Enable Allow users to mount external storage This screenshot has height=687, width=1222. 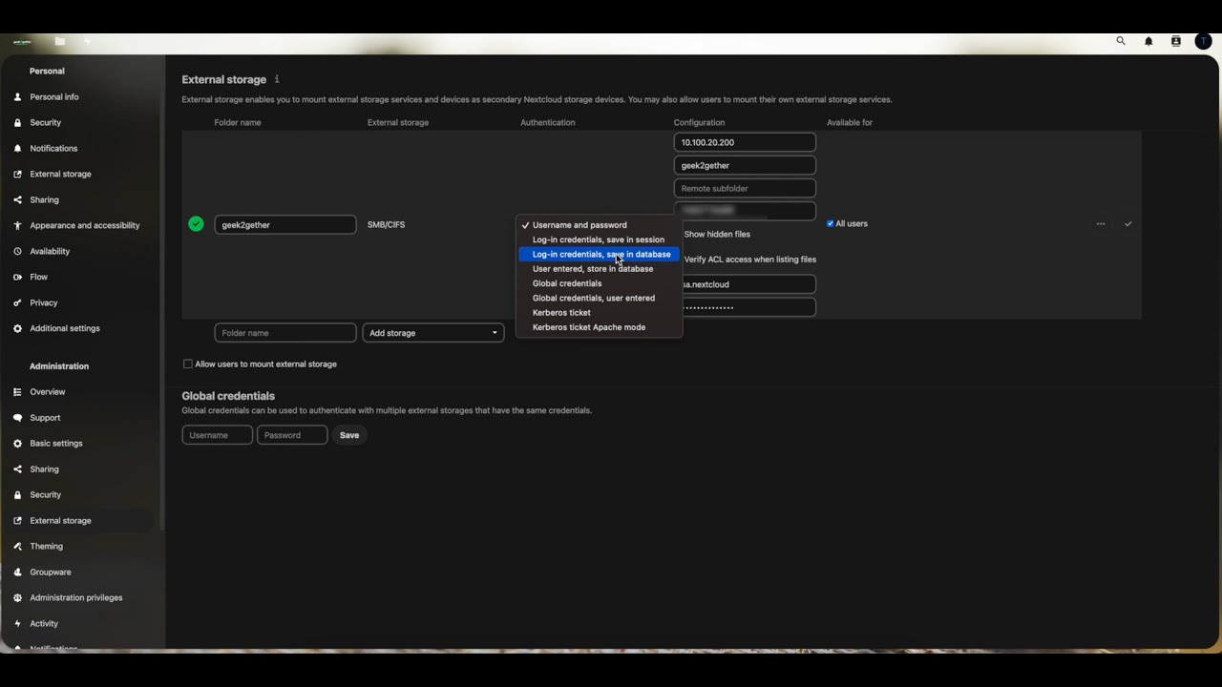coord(188,364)
